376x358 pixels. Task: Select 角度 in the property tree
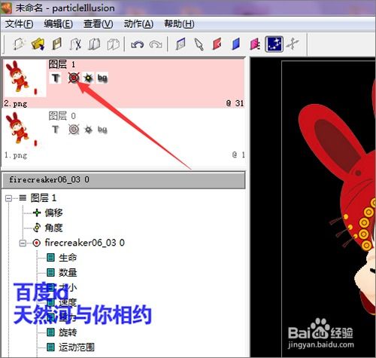click(x=53, y=228)
